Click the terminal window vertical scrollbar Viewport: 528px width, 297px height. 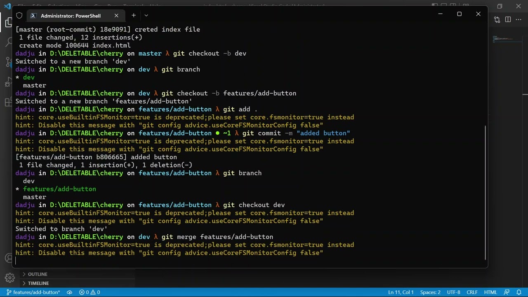point(486,192)
